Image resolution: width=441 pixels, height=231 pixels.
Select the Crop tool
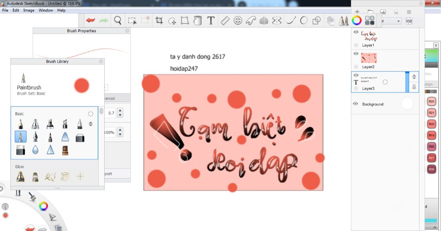point(159,20)
